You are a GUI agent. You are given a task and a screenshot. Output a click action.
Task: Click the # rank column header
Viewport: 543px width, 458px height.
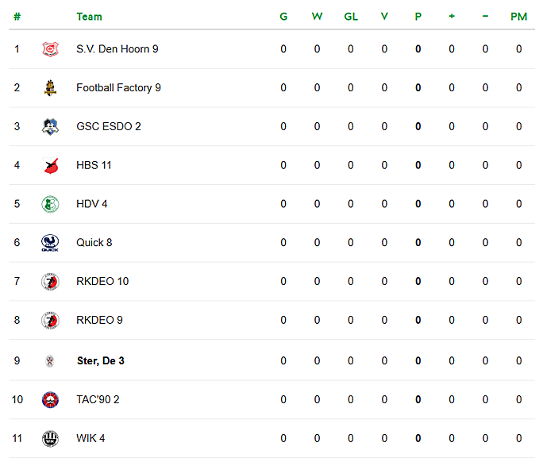[x=17, y=17]
